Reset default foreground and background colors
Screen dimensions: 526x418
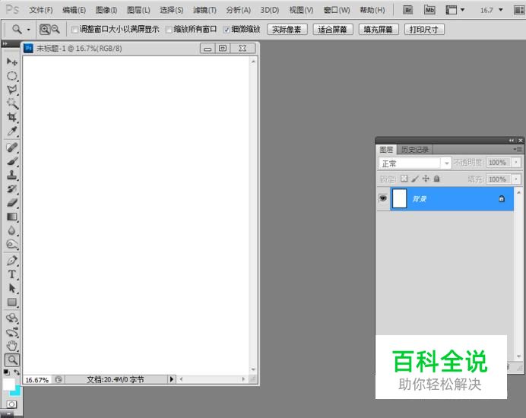[6, 372]
